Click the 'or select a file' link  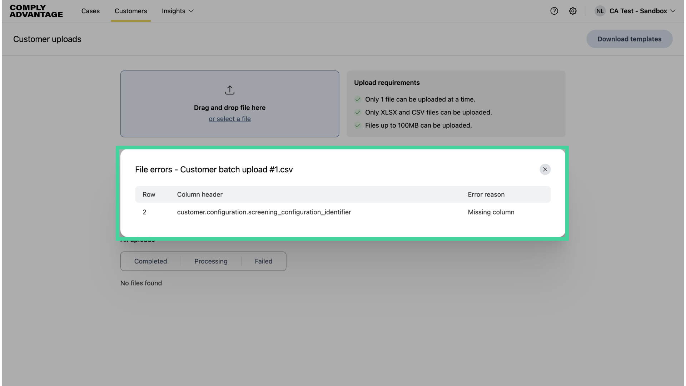click(230, 119)
